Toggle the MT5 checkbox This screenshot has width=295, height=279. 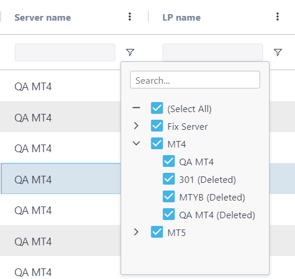coord(157,232)
